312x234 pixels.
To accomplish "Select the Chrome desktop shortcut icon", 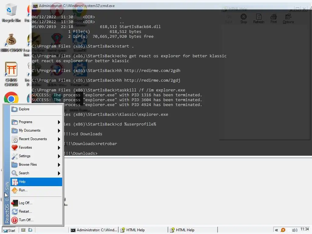I will [x=11, y=98].
